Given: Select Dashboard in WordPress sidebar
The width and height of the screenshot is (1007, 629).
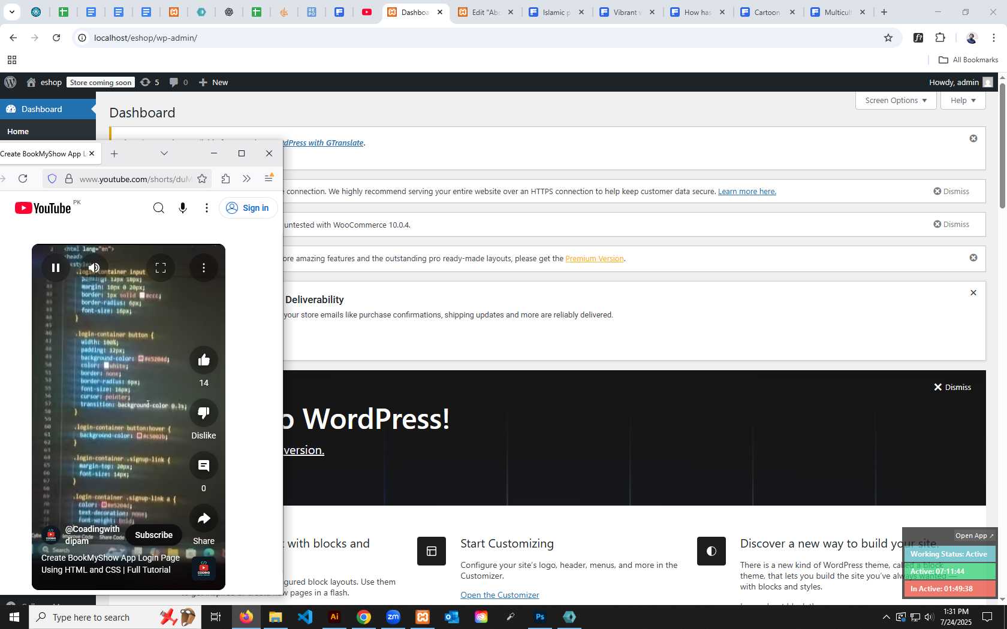Looking at the screenshot, I should point(48,109).
